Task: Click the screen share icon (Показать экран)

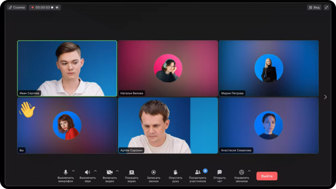Action: coord(132,172)
